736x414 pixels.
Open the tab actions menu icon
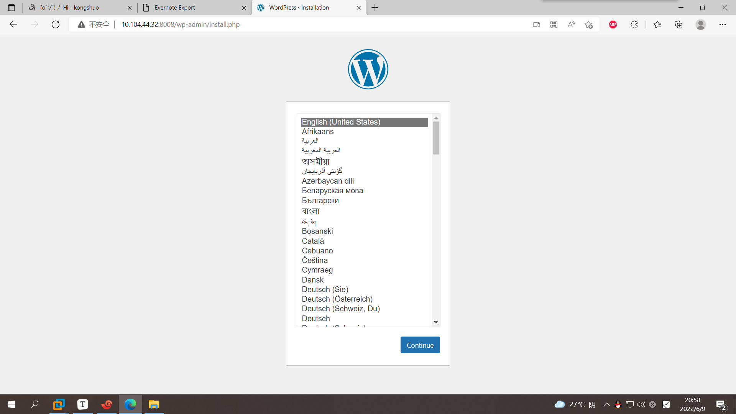[x=11, y=8]
